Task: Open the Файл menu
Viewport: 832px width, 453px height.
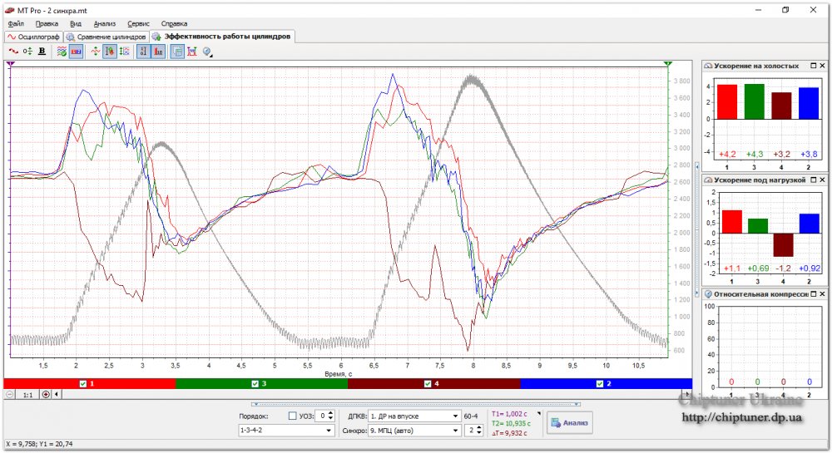Action: click(16, 23)
